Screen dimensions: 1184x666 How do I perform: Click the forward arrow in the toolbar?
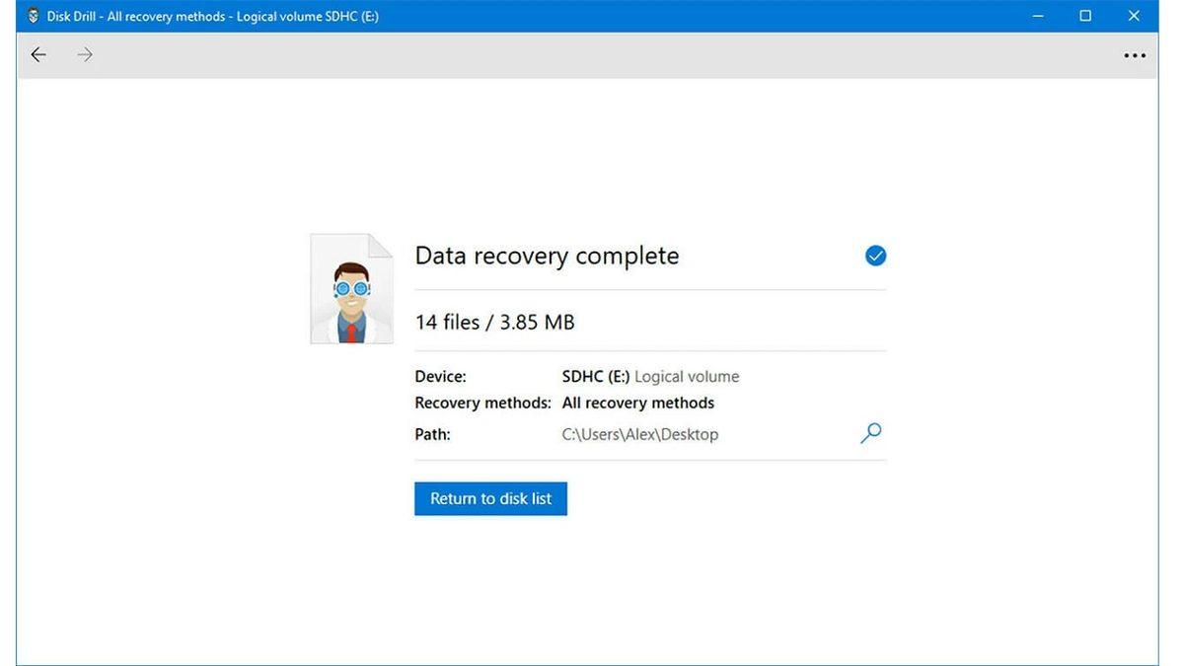pyautogui.click(x=86, y=55)
